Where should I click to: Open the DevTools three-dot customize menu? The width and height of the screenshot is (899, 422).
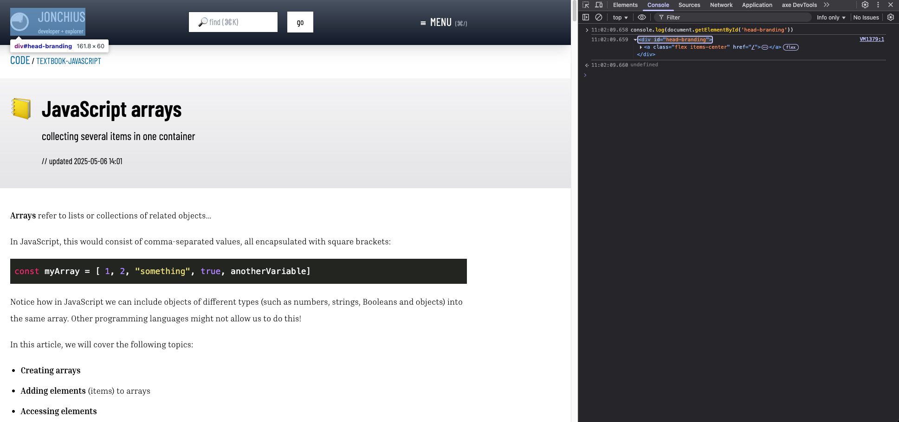[x=878, y=5]
